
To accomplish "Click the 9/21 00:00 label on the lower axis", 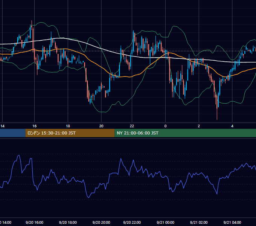I will 165,222.
